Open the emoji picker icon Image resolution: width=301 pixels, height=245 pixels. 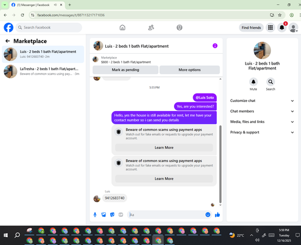pyautogui.click(x=208, y=215)
